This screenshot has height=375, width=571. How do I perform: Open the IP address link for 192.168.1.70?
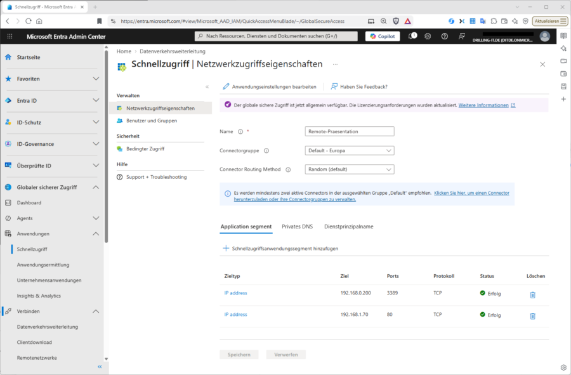[x=235, y=315]
